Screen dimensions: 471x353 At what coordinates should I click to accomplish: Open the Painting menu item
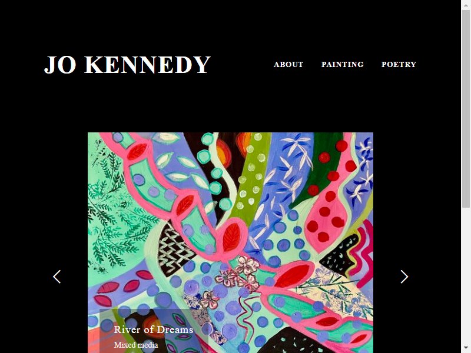[x=343, y=64]
